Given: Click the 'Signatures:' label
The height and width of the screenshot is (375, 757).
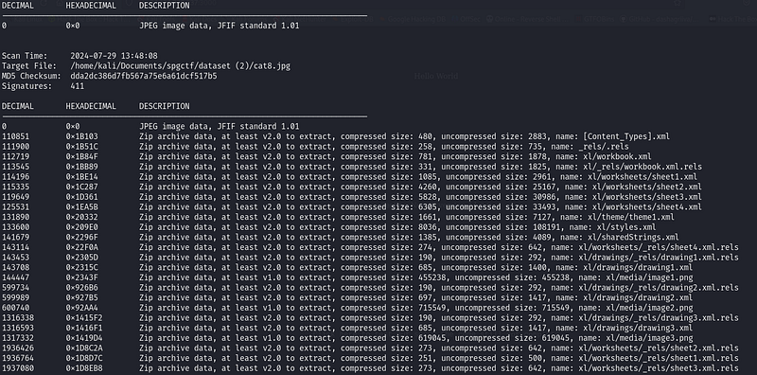Looking at the screenshot, I should (x=27, y=86).
